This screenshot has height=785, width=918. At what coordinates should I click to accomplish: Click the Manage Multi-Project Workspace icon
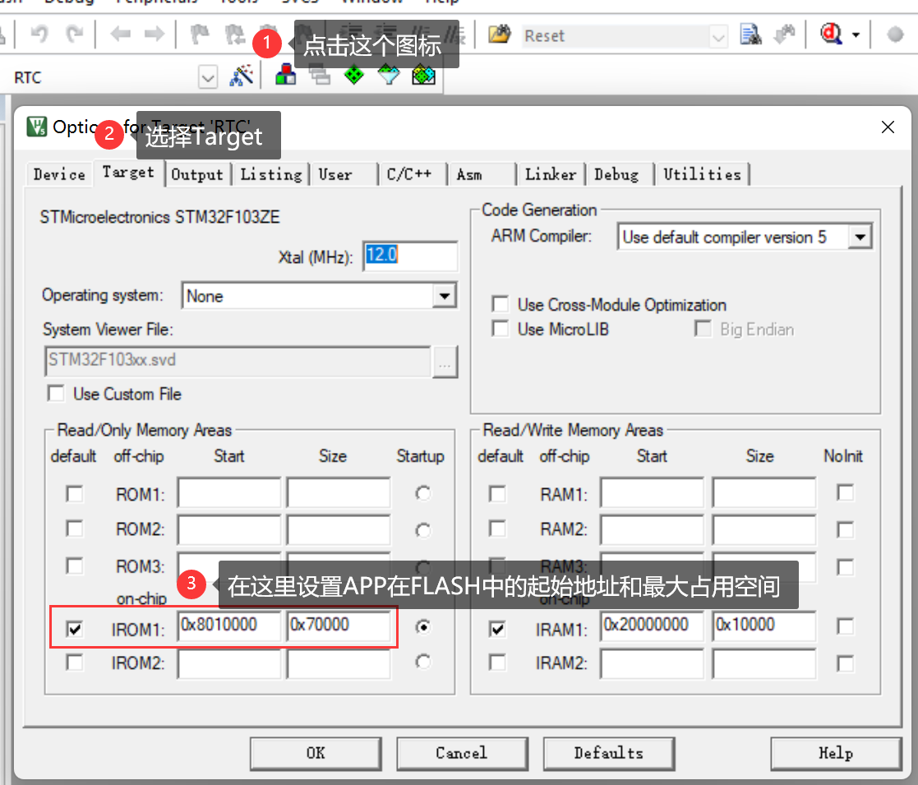coord(319,76)
